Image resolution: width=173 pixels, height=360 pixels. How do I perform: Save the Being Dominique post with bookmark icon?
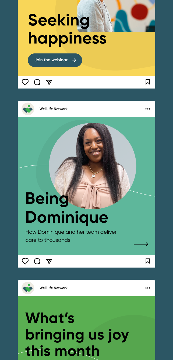click(x=148, y=261)
